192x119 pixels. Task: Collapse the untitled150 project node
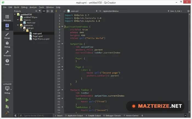click(x=15, y=15)
